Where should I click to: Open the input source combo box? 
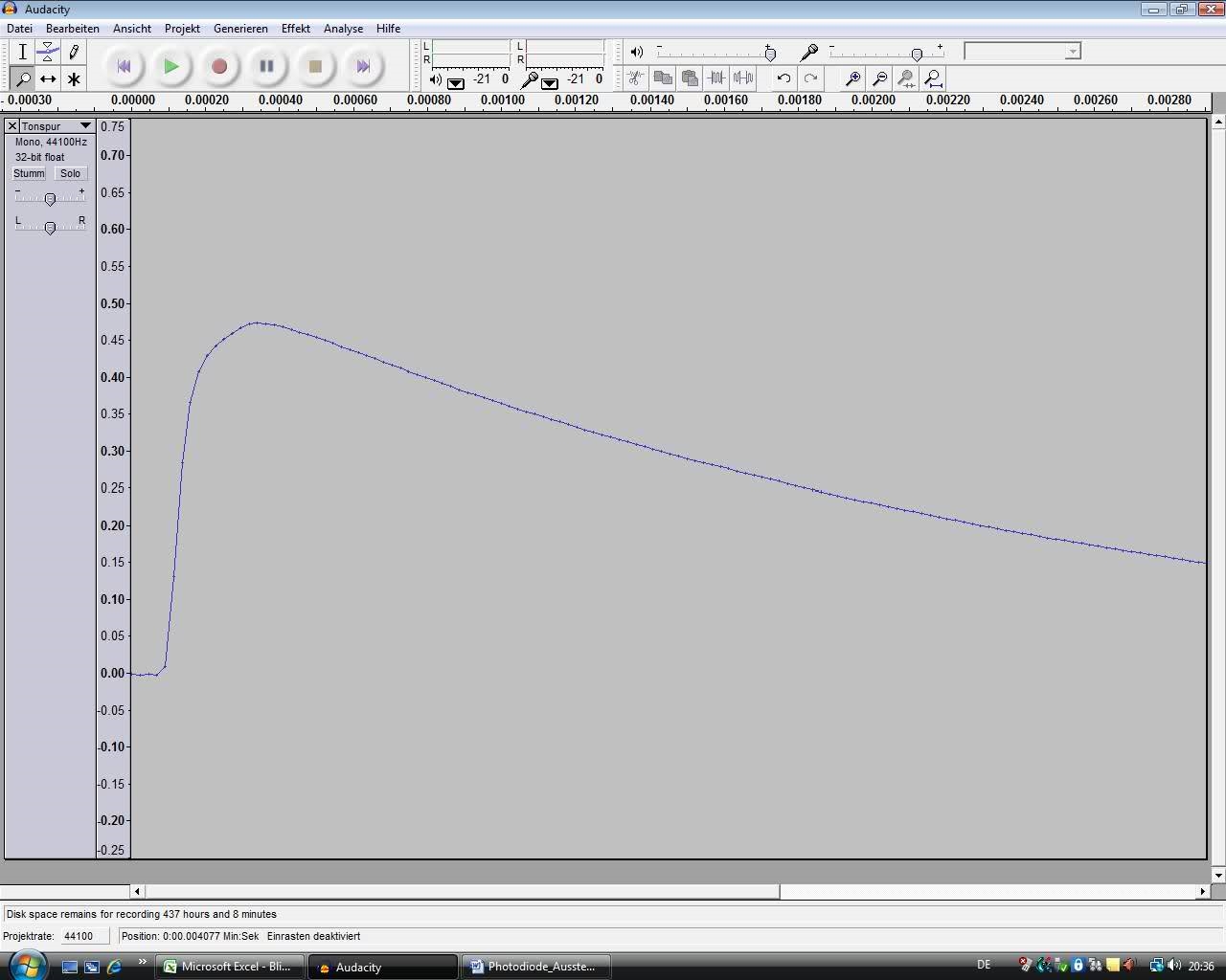coord(1022,51)
